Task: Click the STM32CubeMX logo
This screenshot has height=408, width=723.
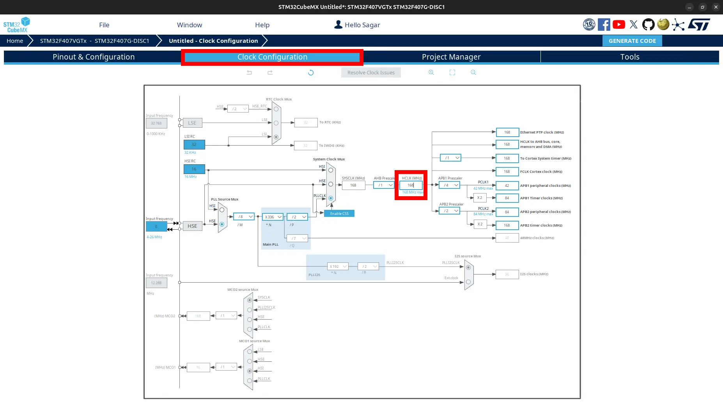Action: [16, 25]
